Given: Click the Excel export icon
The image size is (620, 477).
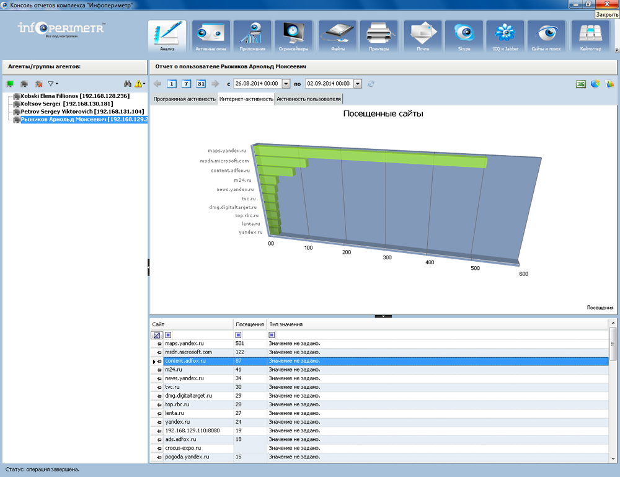Looking at the screenshot, I should point(581,84).
